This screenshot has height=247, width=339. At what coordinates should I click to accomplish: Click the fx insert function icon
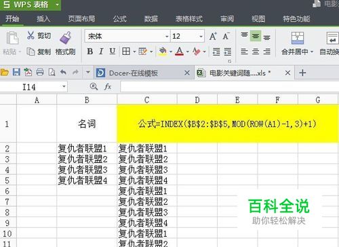tap(108, 87)
